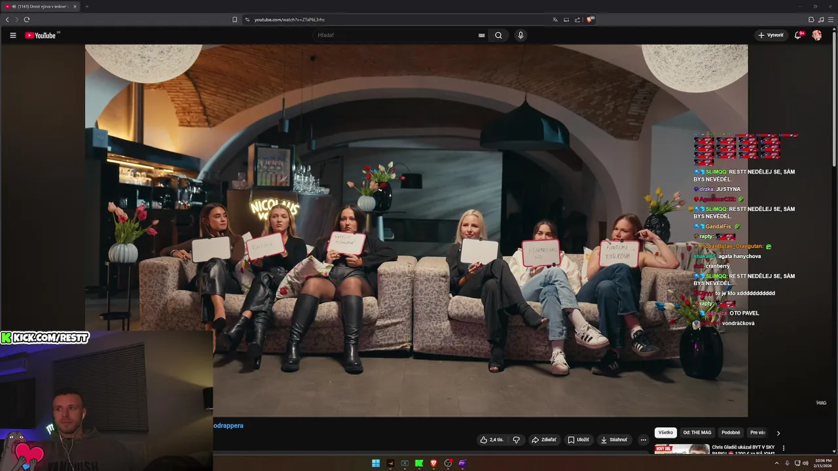Select the Podobné filter chip
The height and width of the screenshot is (471, 838).
click(731, 432)
